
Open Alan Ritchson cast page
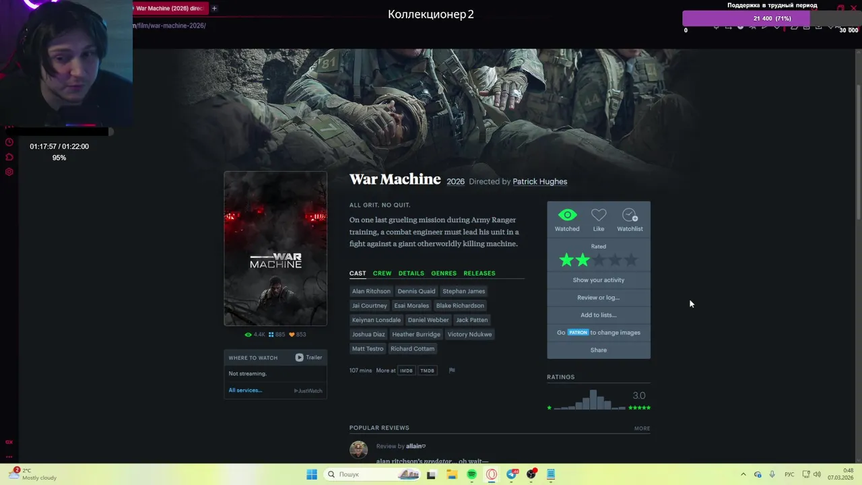[371, 292]
